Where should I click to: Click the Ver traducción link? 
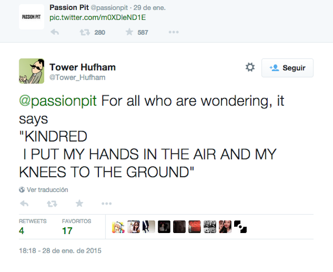pyautogui.click(x=47, y=190)
